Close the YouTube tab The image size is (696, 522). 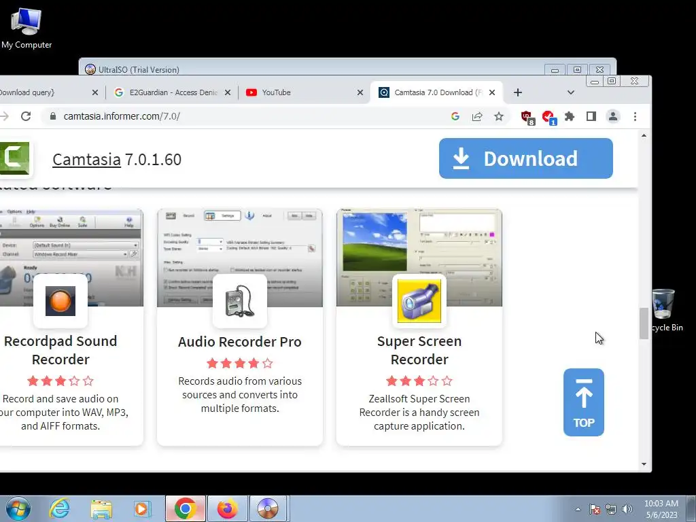(360, 92)
